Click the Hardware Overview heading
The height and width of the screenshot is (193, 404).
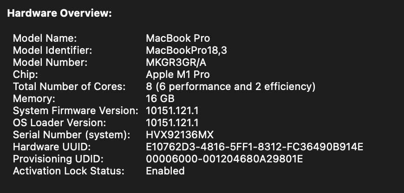59,13
